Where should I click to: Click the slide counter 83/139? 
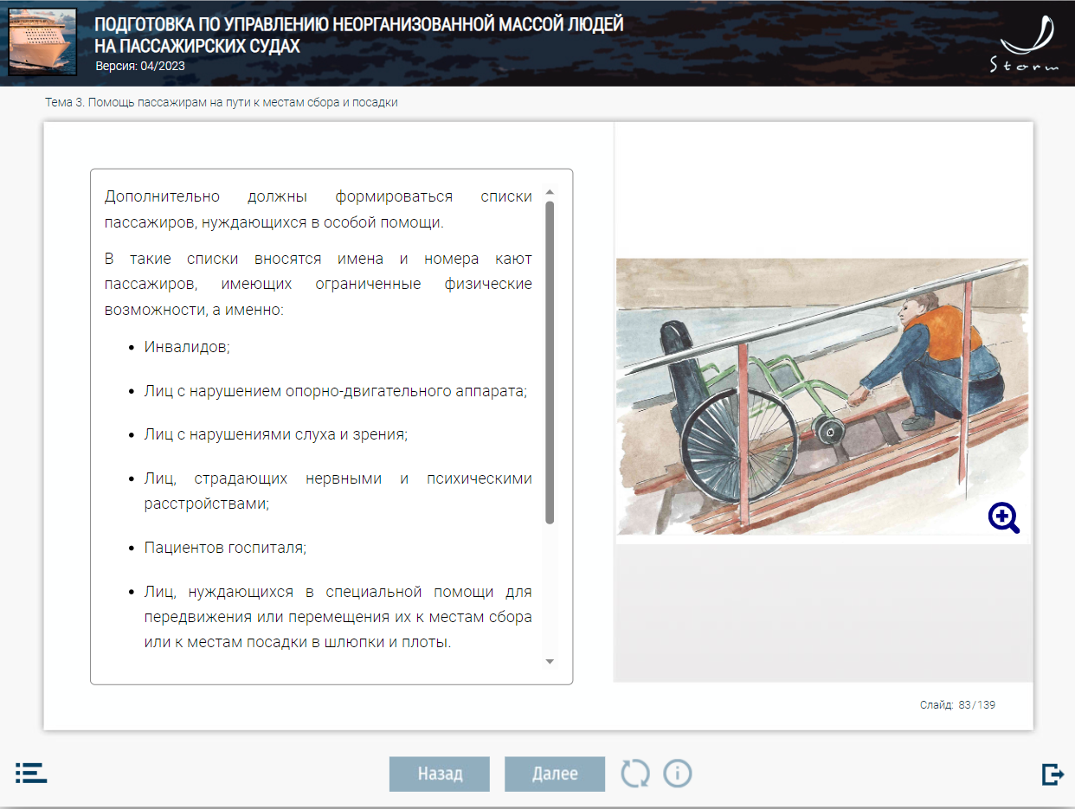pos(957,705)
